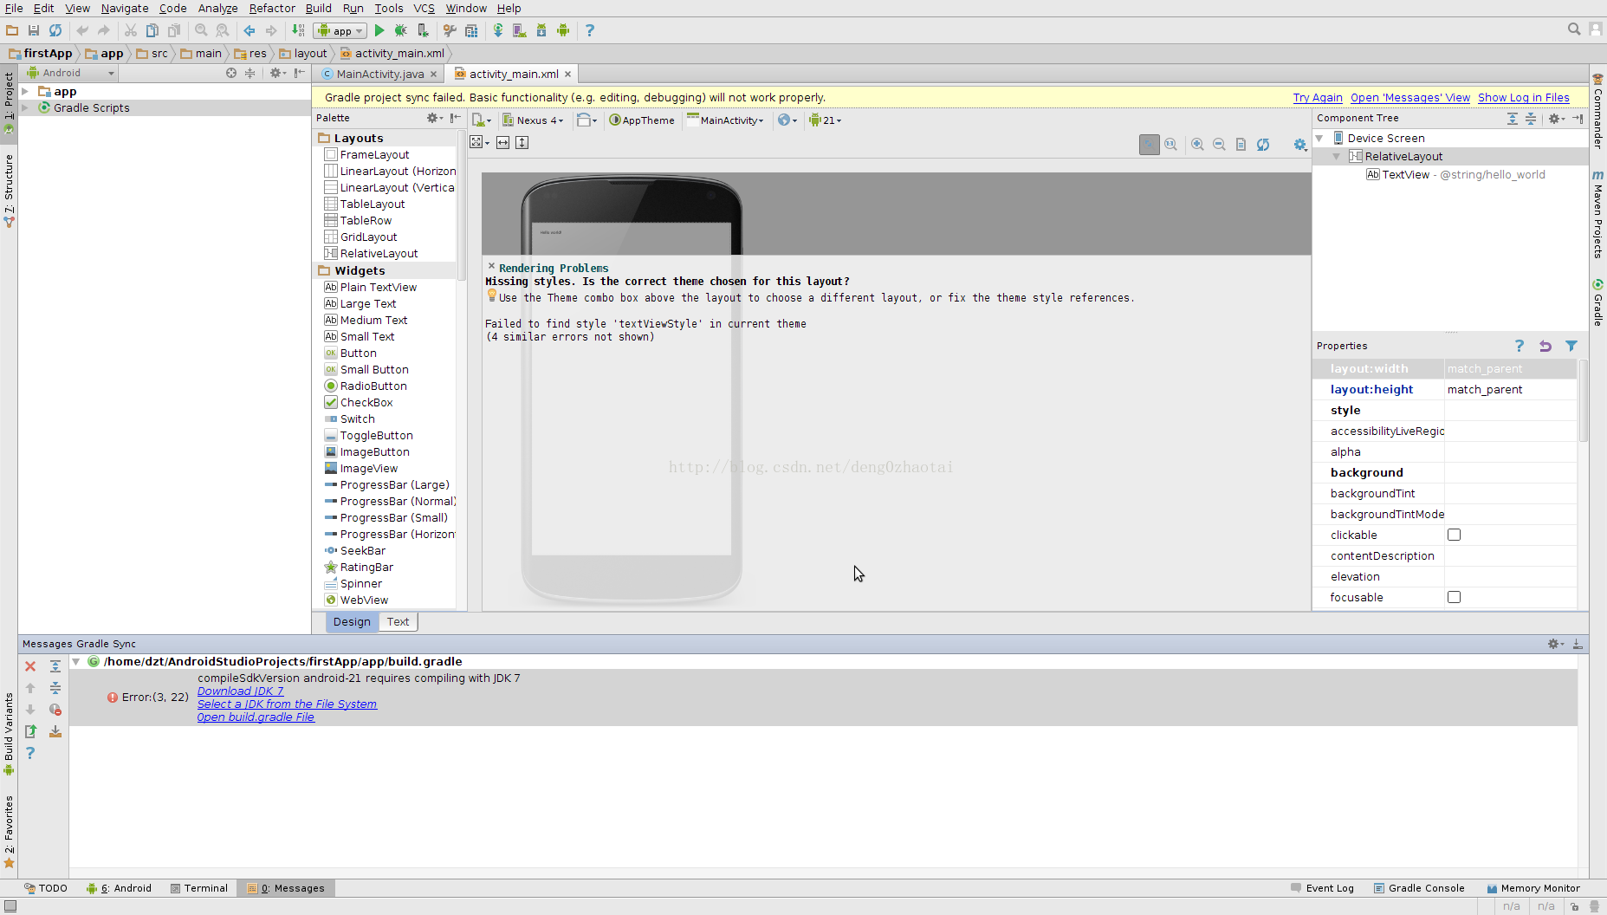Zoom out of the layout preview
1607x915 pixels.
pyautogui.click(x=1219, y=145)
